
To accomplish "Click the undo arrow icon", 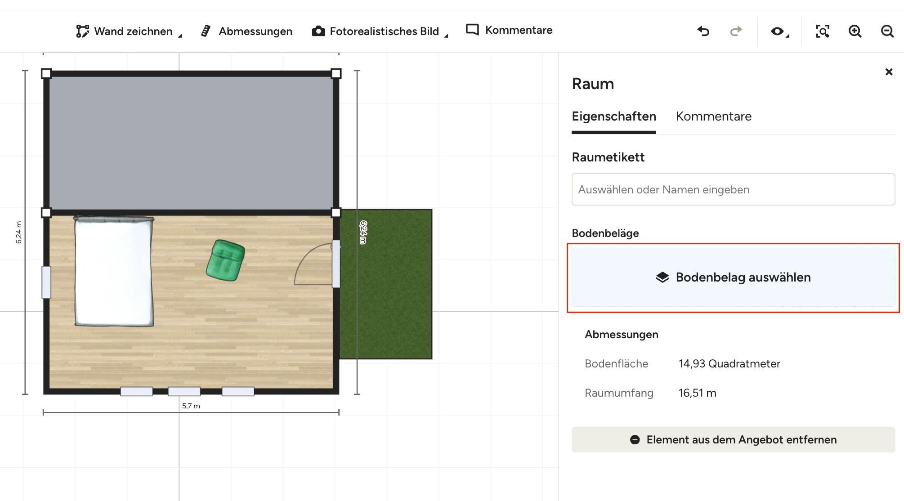I will [703, 31].
